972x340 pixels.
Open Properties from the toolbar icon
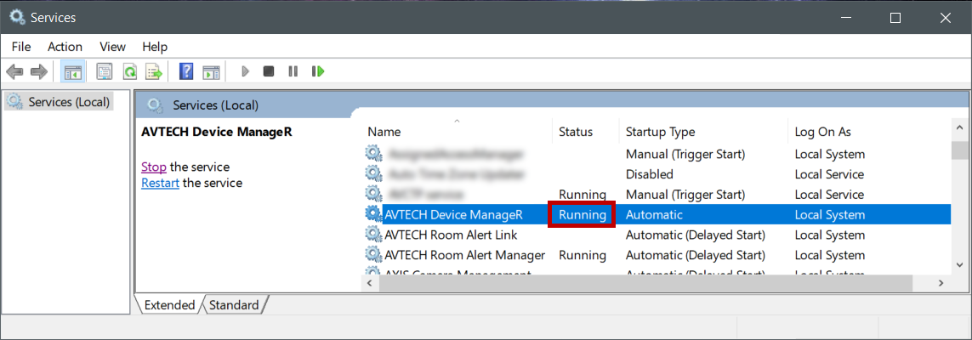pyautogui.click(x=105, y=71)
